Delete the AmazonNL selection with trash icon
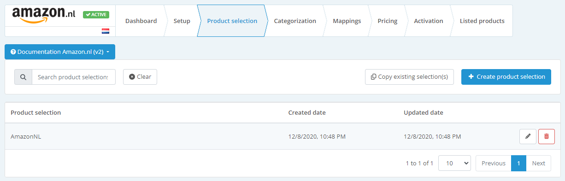The image size is (565, 181). (547, 136)
